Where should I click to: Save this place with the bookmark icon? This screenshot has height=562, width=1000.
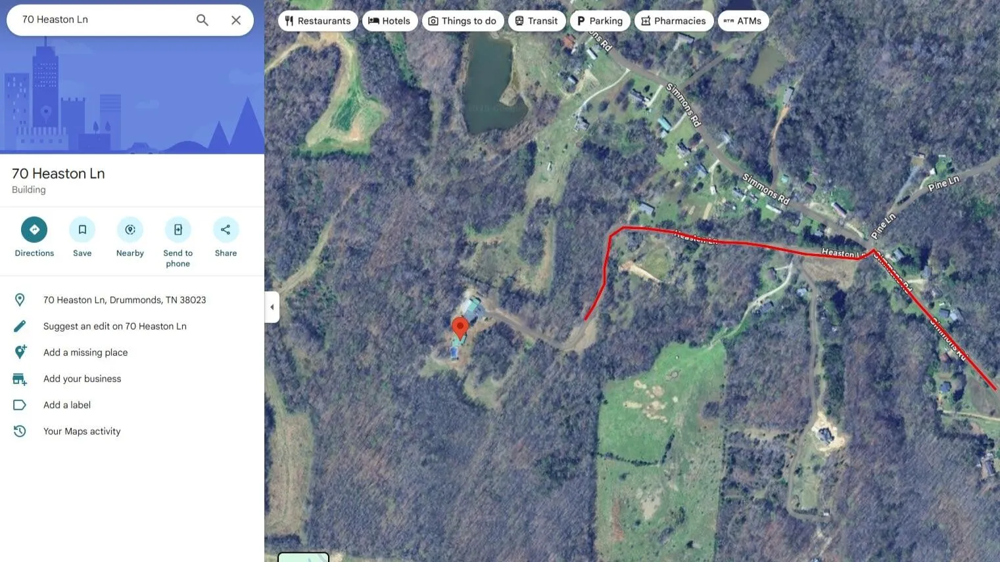click(x=82, y=230)
